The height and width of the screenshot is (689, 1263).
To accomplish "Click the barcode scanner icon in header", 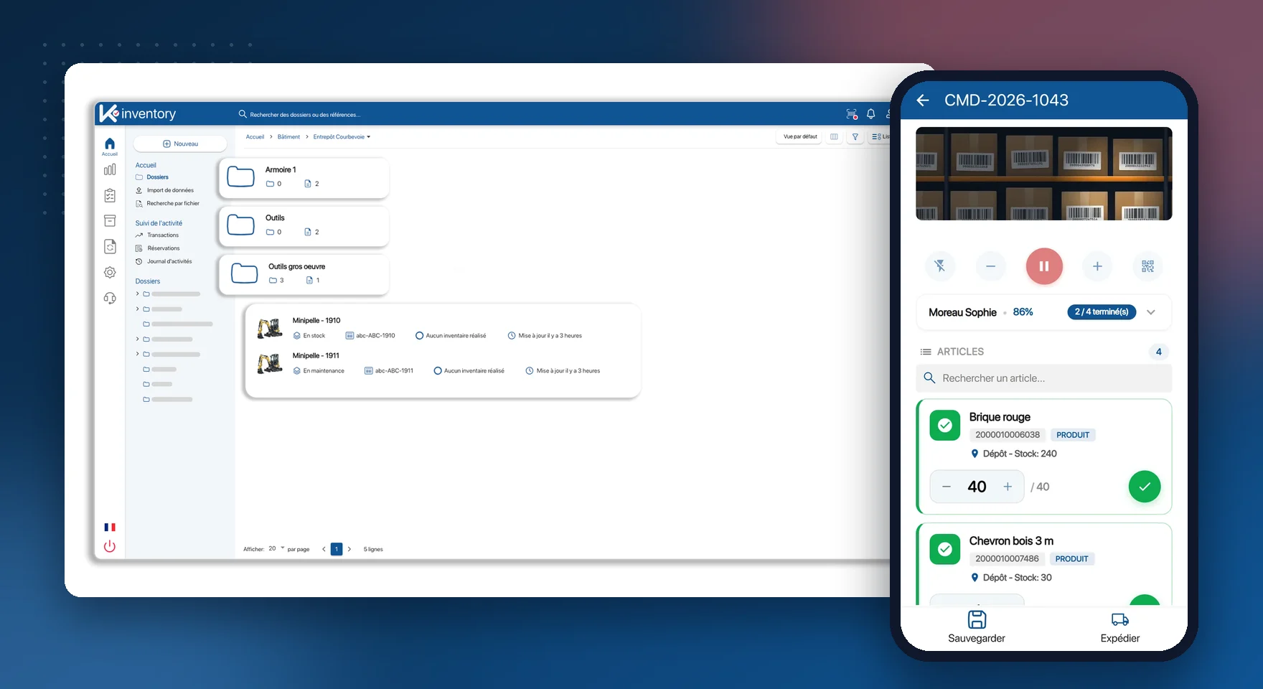I will point(852,114).
